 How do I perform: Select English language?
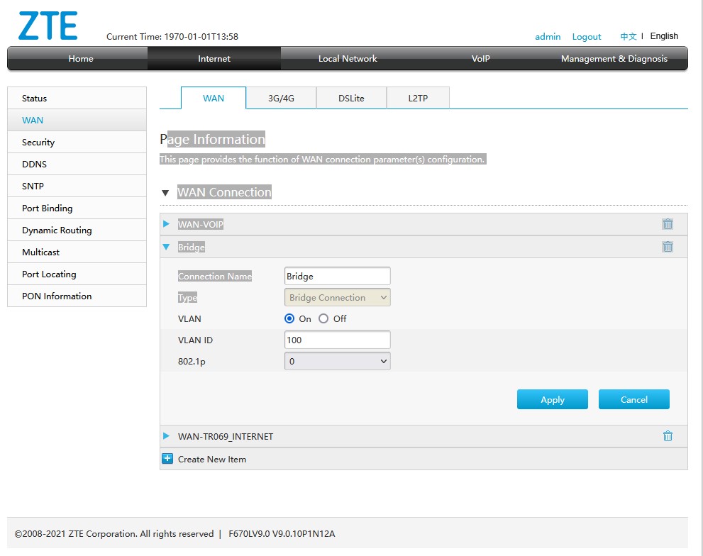(664, 36)
